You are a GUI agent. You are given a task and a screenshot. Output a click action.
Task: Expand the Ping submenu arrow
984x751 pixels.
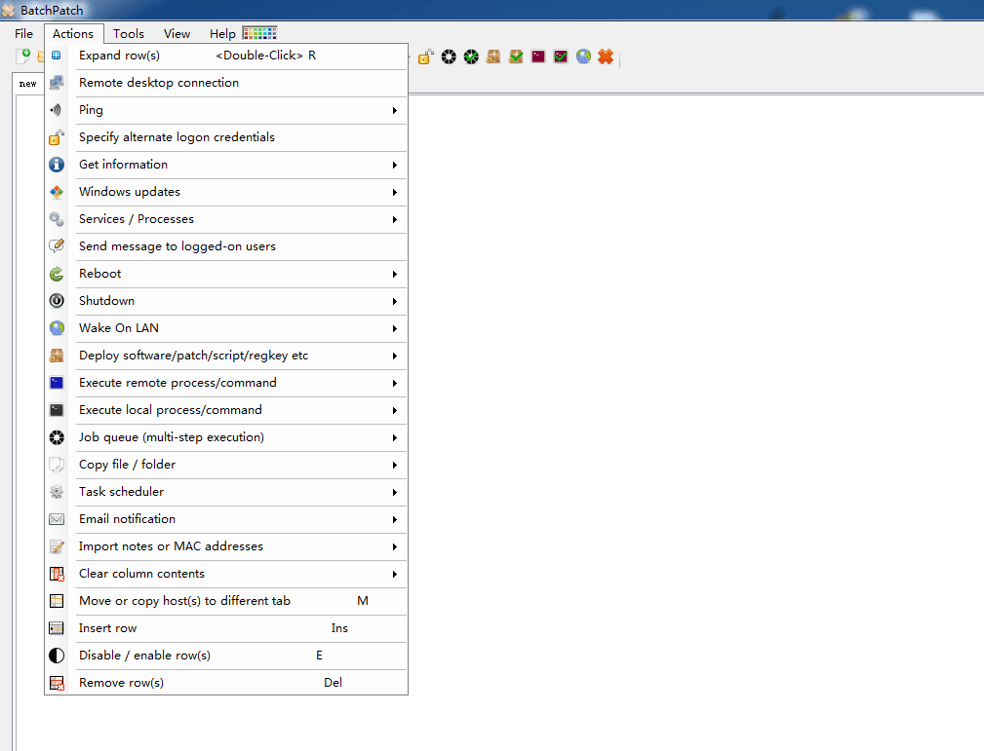395,110
